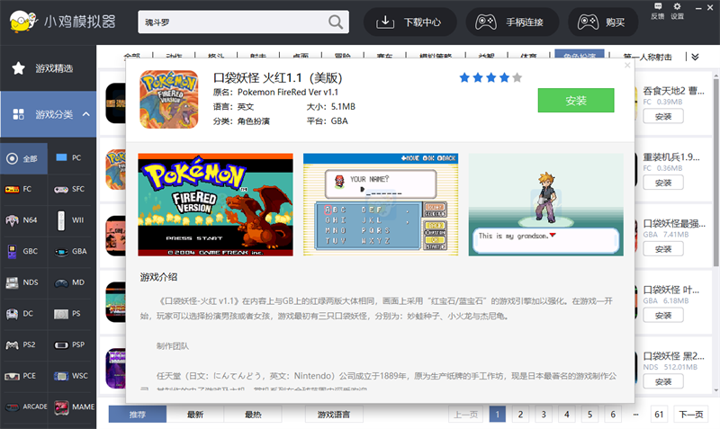Open the 下载中心 download center
The height and width of the screenshot is (429, 720).
coord(413,22)
